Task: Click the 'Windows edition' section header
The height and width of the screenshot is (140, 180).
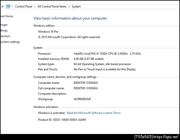Action: pos(44,26)
